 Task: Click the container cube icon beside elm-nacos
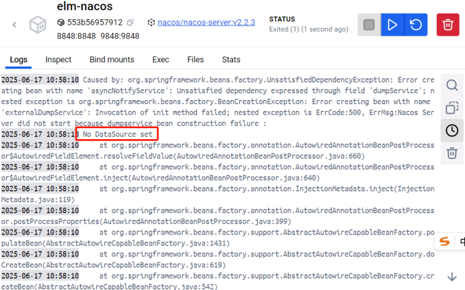(38, 25)
